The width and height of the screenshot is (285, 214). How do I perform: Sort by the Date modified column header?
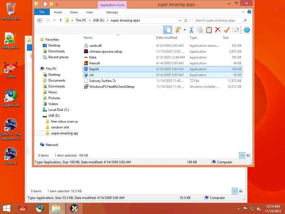click(x=166, y=38)
